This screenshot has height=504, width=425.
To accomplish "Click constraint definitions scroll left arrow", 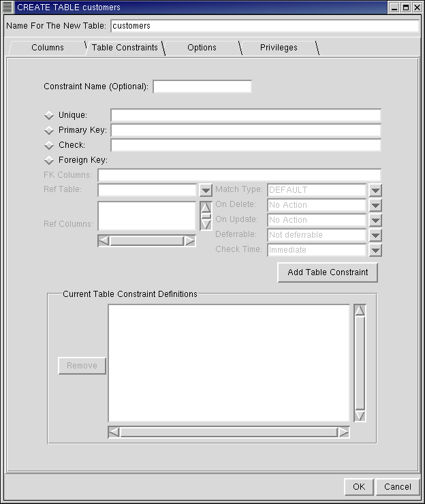I will [x=114, y=432].
